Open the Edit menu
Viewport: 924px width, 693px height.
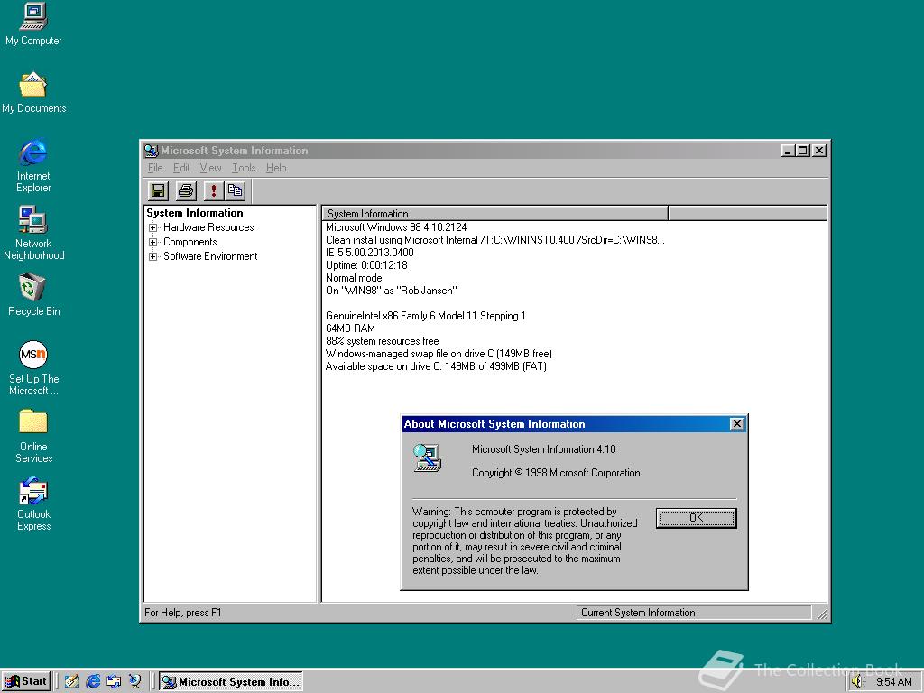(180, 168)
